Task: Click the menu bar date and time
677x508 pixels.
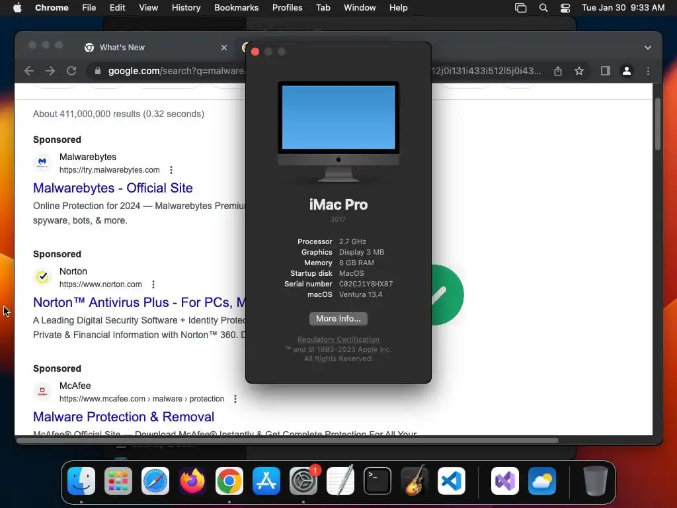Action: click(x=623, y=8)
